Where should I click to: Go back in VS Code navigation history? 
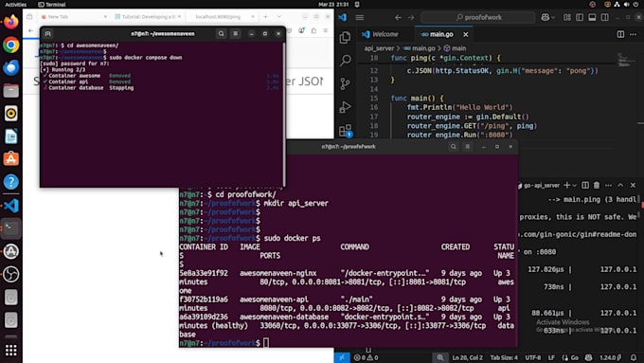(x=398, y=17)
